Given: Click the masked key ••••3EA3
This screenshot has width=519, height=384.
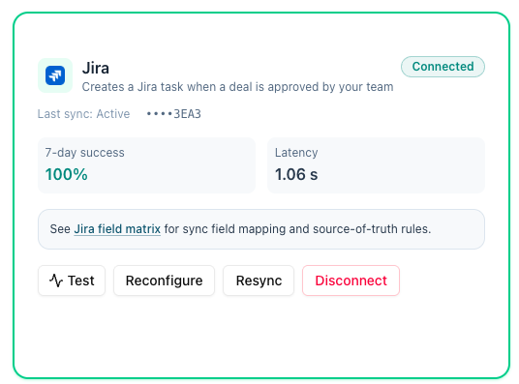Looking at the screenshot, I should pyautogui.click(x=173, y=114).
